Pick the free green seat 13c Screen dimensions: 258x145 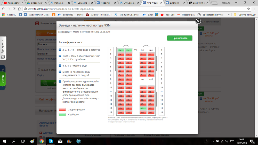[x=143, y=108]
